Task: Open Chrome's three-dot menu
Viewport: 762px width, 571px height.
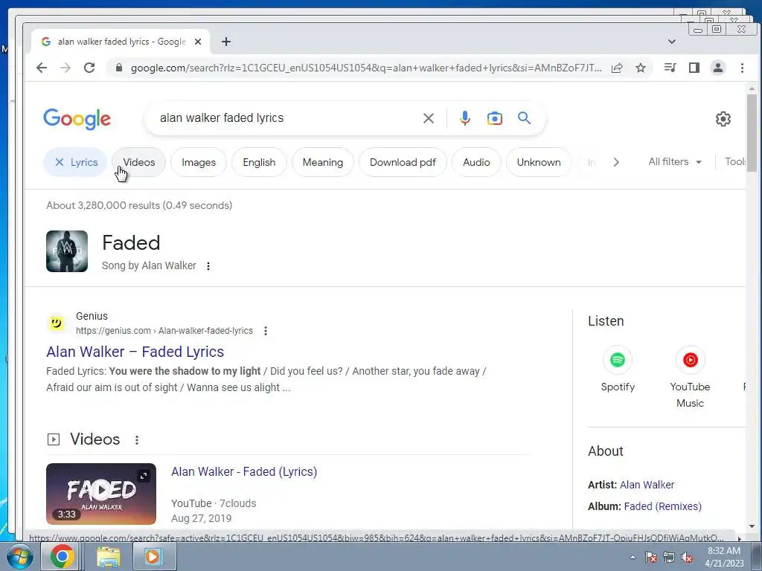Action: click(742, 68)
